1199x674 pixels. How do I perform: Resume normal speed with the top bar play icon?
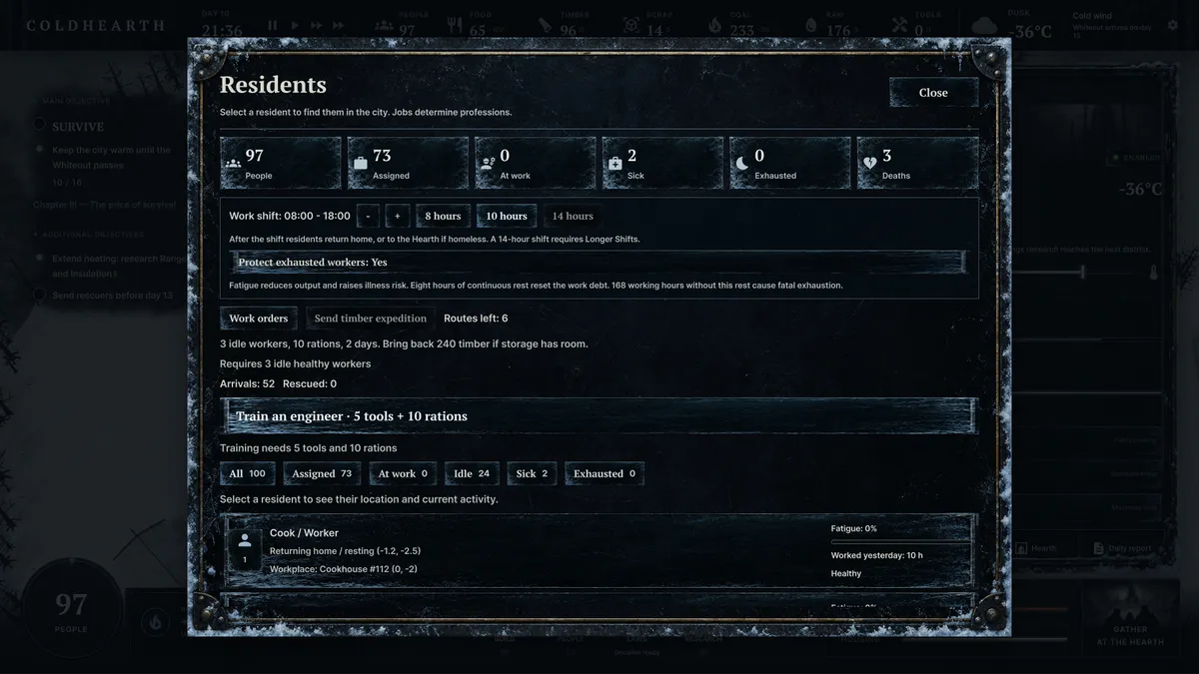click(295, 26)
